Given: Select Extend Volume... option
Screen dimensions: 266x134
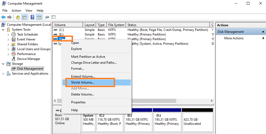Looking at the screenshot, I should click(x=97, y=76).
